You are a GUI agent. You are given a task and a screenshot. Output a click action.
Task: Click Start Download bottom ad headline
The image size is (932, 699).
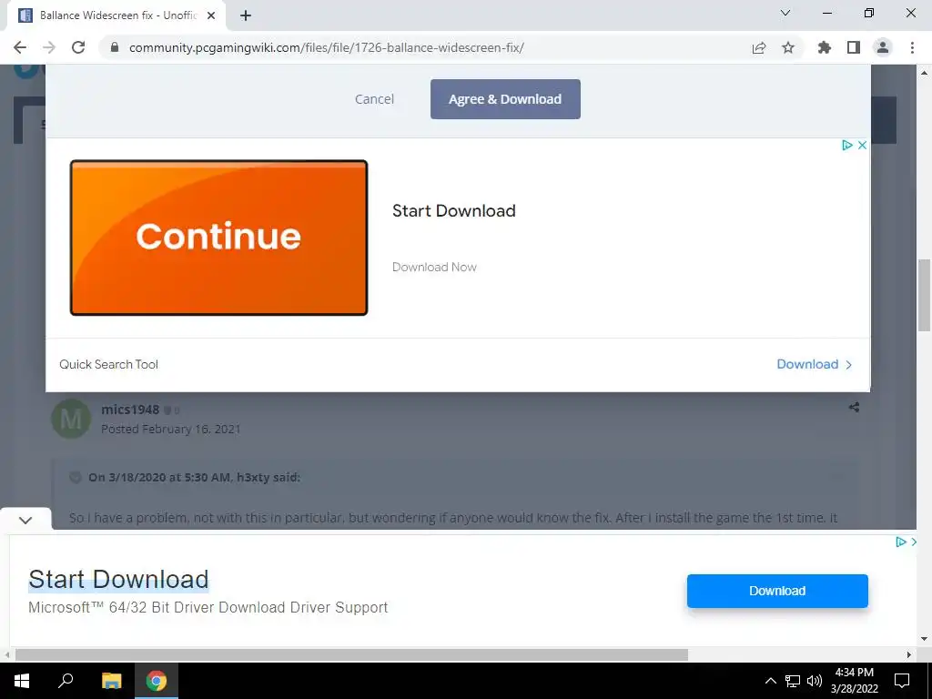pos(118,580)
